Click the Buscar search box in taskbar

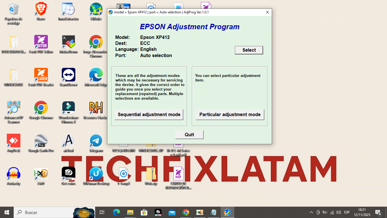(x=42, y=212)
